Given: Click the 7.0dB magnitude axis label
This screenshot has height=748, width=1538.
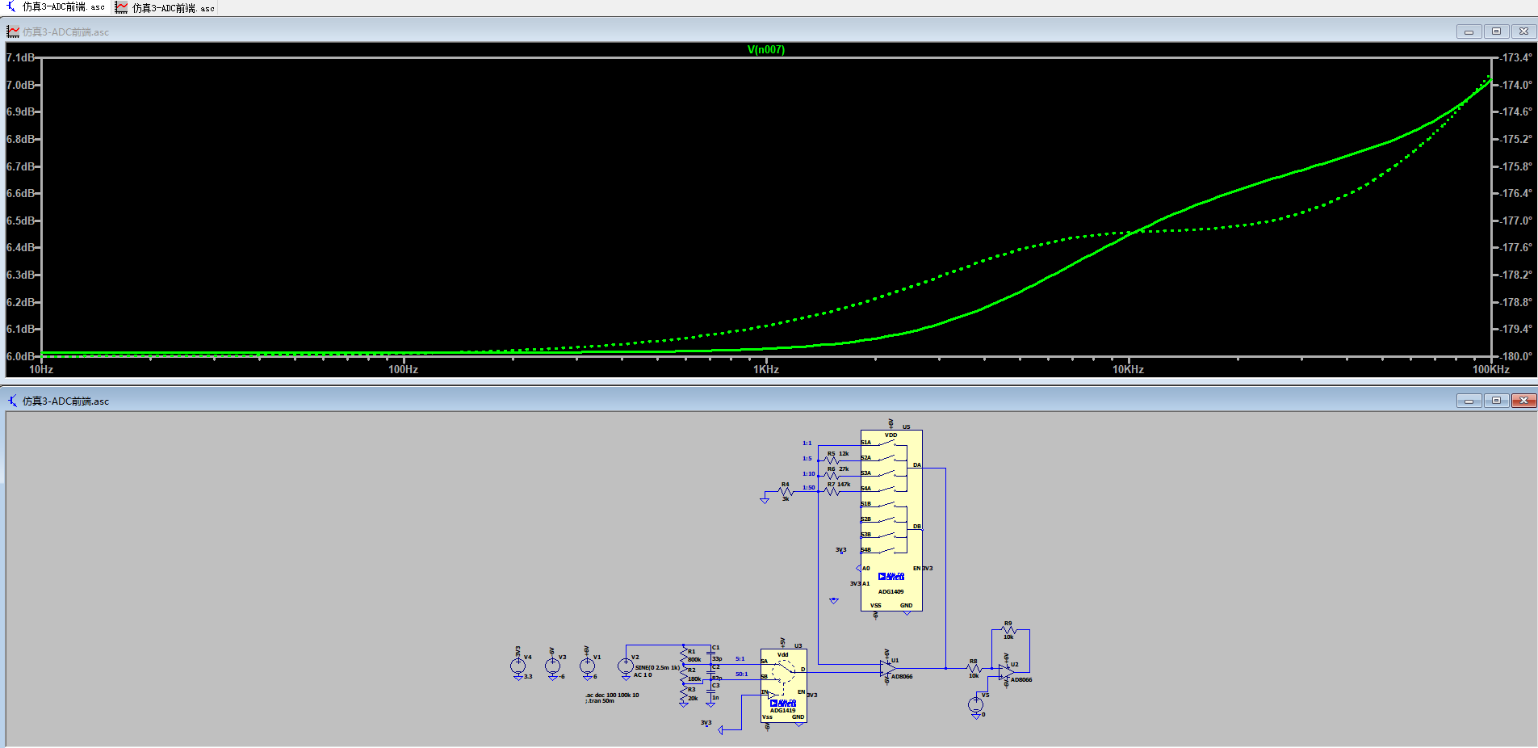Looking at the screenshot, I should click(20, 85).
